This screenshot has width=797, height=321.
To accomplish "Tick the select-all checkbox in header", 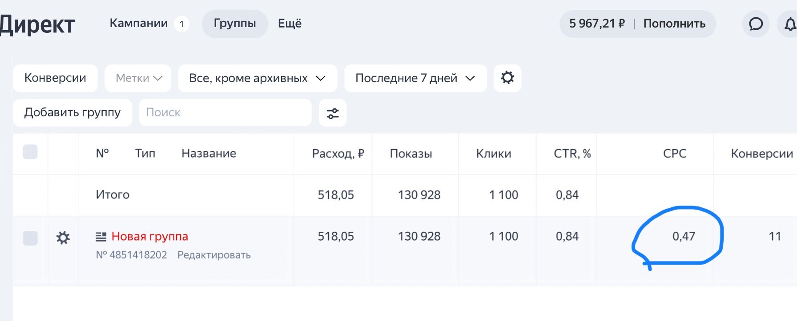I will point(30,152).
